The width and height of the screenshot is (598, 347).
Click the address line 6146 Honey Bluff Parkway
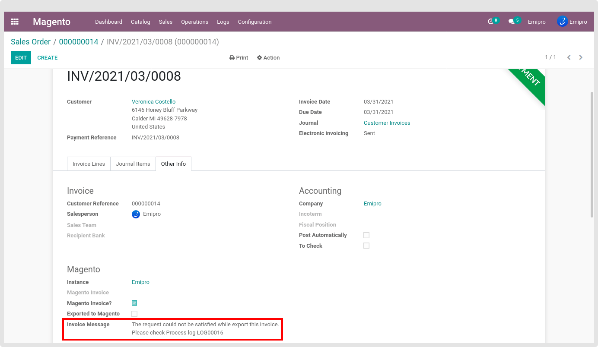[165, 110]
